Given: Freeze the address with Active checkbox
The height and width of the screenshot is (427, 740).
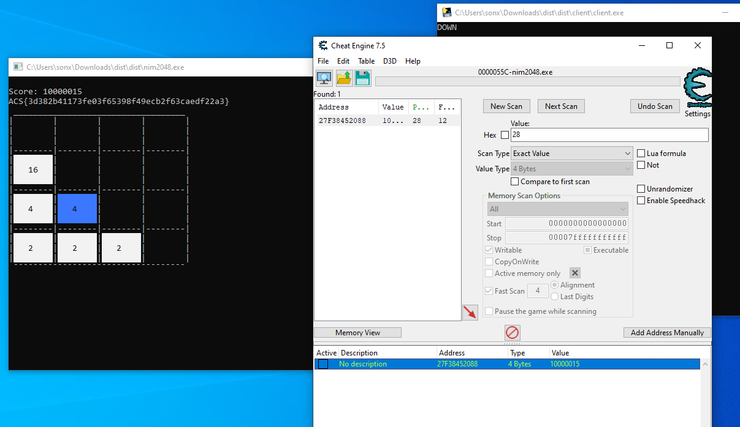Looking at the screenshot, I should [323, 364].
